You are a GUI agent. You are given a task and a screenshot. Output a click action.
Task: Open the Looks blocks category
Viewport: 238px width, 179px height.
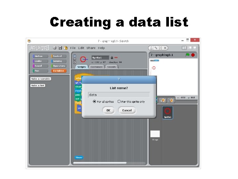pyautogui.click(x=40, y=61)
